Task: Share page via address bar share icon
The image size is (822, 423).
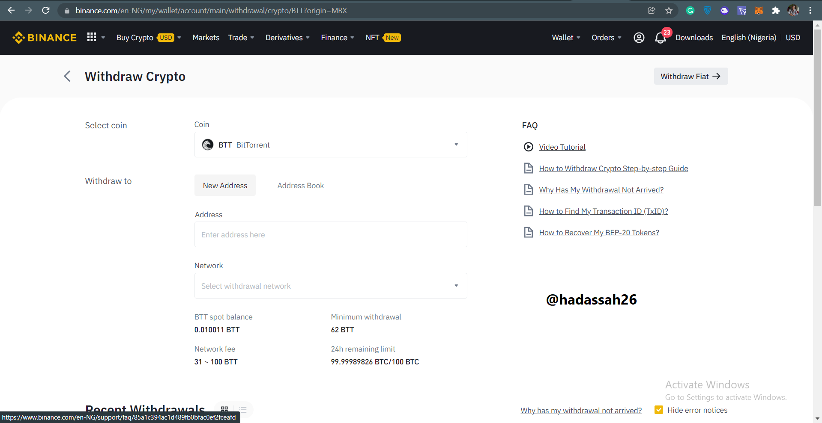Action: coord(652,10)
